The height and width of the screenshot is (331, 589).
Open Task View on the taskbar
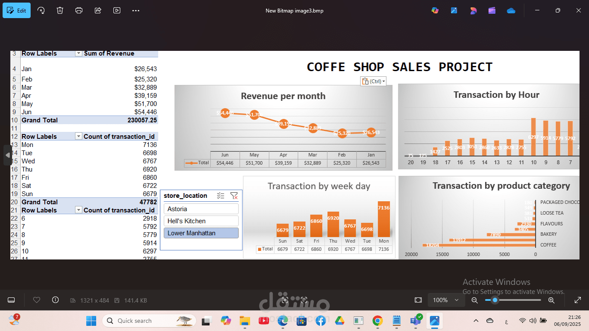click(x=207, y=321)
